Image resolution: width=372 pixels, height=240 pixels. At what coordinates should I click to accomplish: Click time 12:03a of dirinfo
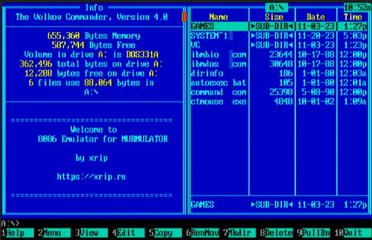click(353, 73)
